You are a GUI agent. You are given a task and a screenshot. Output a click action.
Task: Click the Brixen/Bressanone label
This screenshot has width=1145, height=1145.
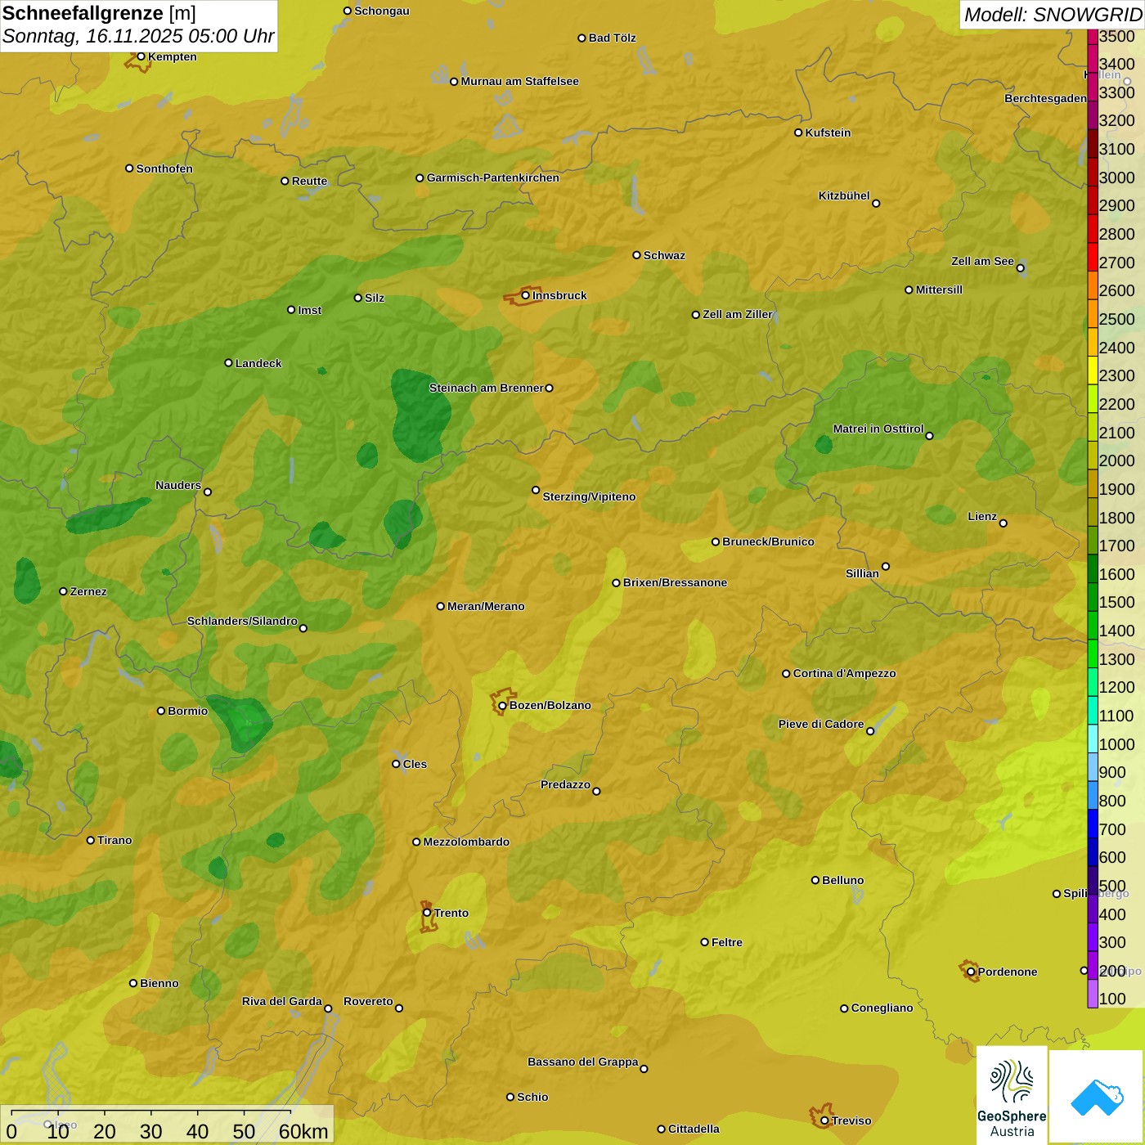click(676, 582)
